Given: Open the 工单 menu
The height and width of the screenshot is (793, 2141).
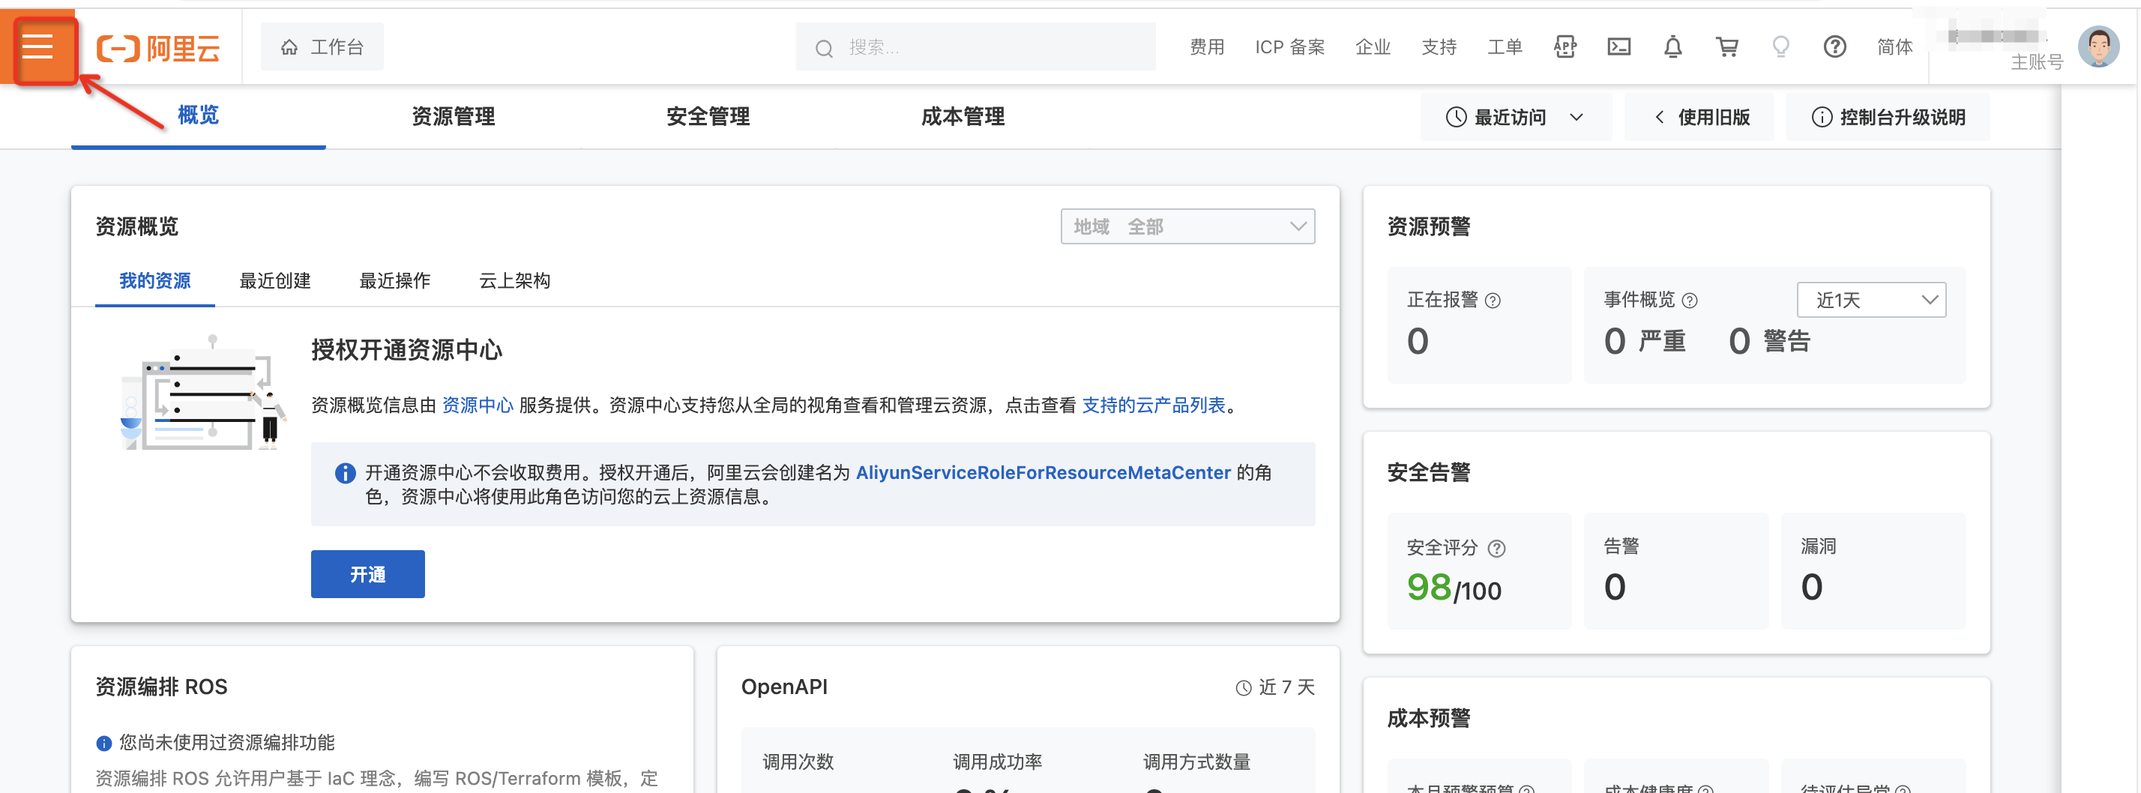Looking at the screenshot, I should tap(1505, 47).
